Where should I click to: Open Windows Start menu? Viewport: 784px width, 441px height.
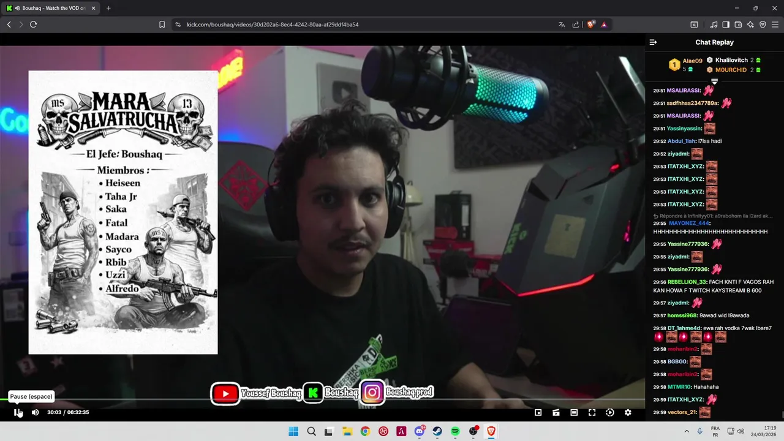coord(293,431)
